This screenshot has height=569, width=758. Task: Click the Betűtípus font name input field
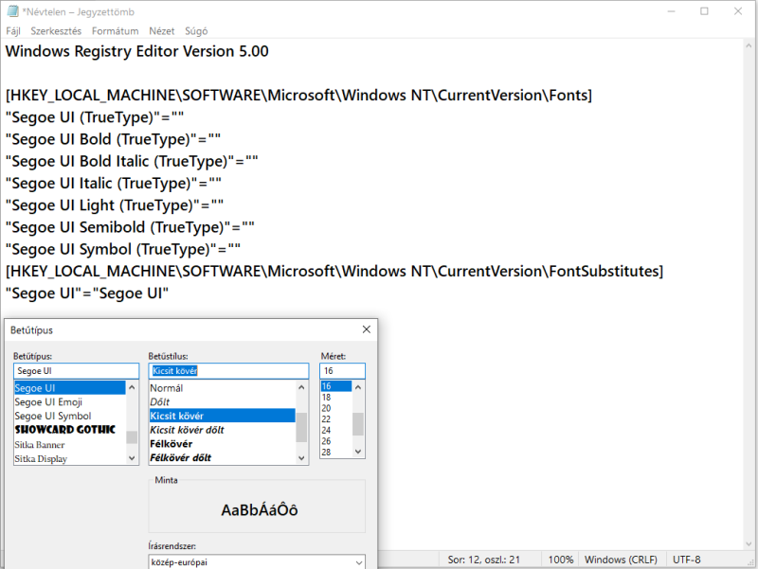(x=77, y=370)
